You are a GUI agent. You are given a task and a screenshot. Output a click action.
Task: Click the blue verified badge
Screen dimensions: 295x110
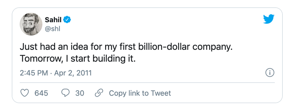tap(67, 20)
